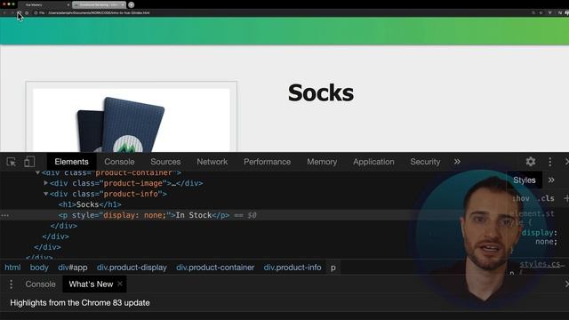Click the product-info closing div tag

tap(64, 226)
